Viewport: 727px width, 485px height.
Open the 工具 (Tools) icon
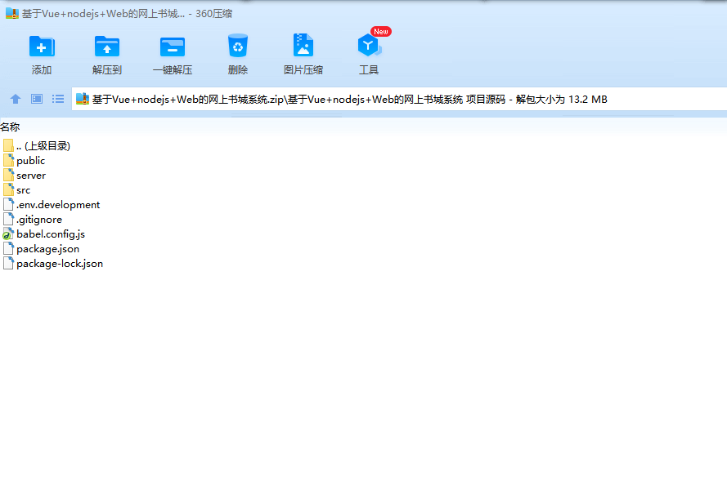coord(369,46)
